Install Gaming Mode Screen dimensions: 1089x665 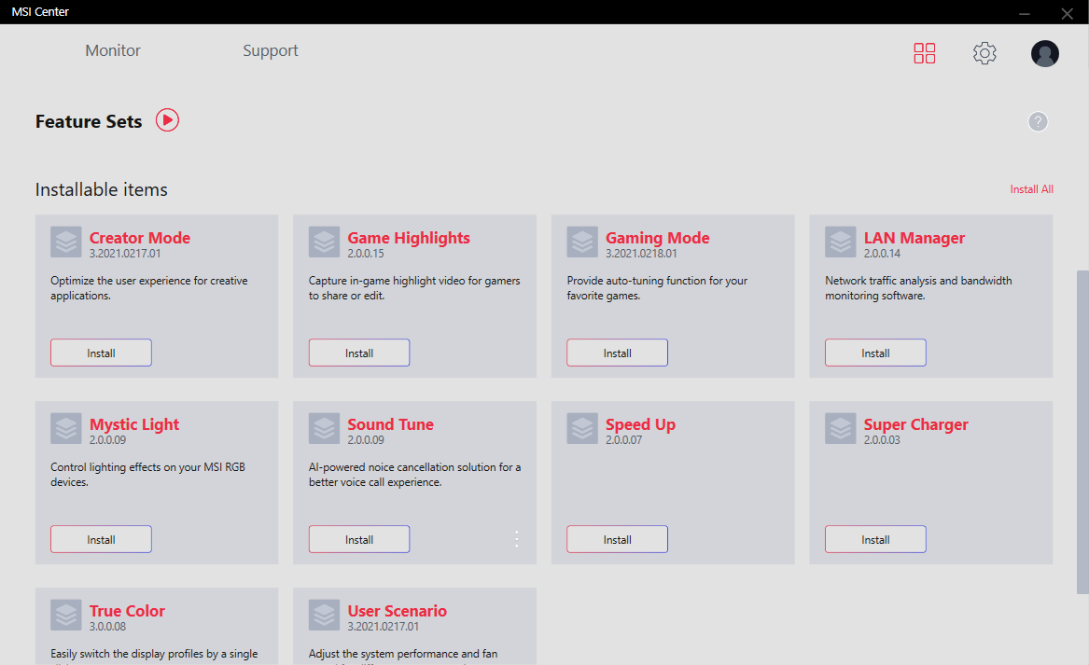617,353
